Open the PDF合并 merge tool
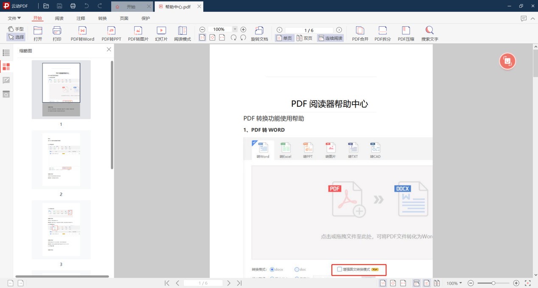The height and width of the screenshot is (288, 538). point(360,33)
